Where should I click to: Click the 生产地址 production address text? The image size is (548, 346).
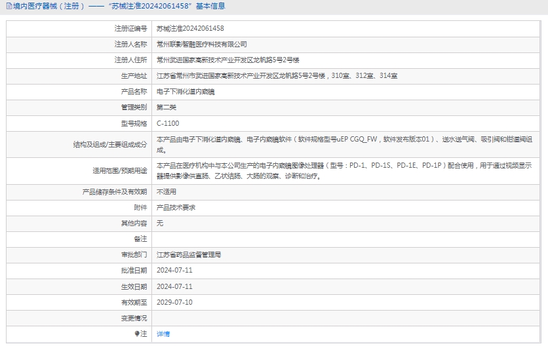pos(277,76)
